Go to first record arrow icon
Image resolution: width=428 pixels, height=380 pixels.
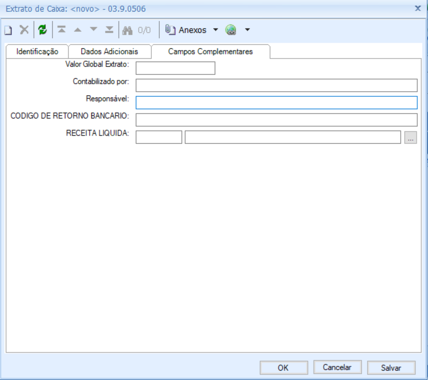[62, 29]
